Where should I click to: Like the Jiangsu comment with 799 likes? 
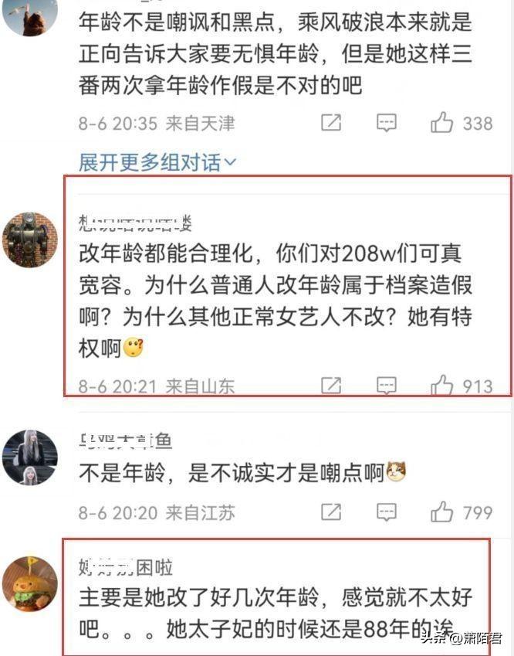pyautogui.click(x=441, y=512)
